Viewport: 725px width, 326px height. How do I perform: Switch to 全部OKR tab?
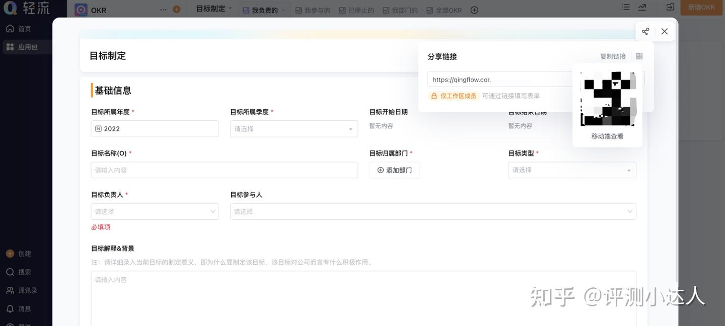tap(444, 10)
